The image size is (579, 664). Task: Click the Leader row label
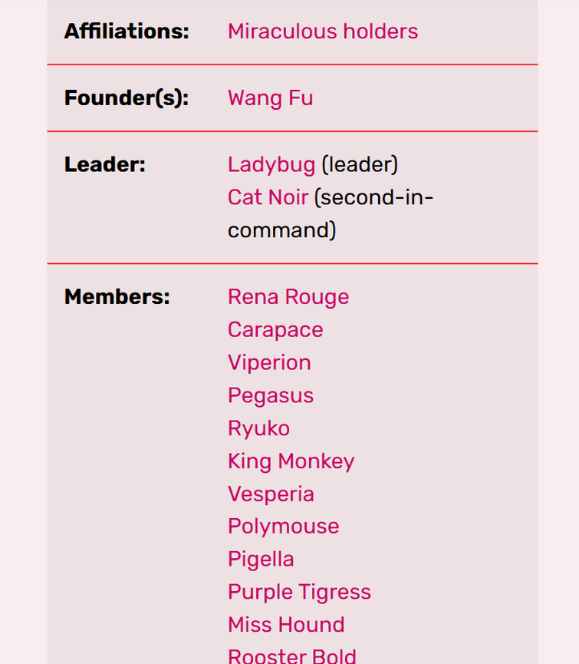point(105,165)
